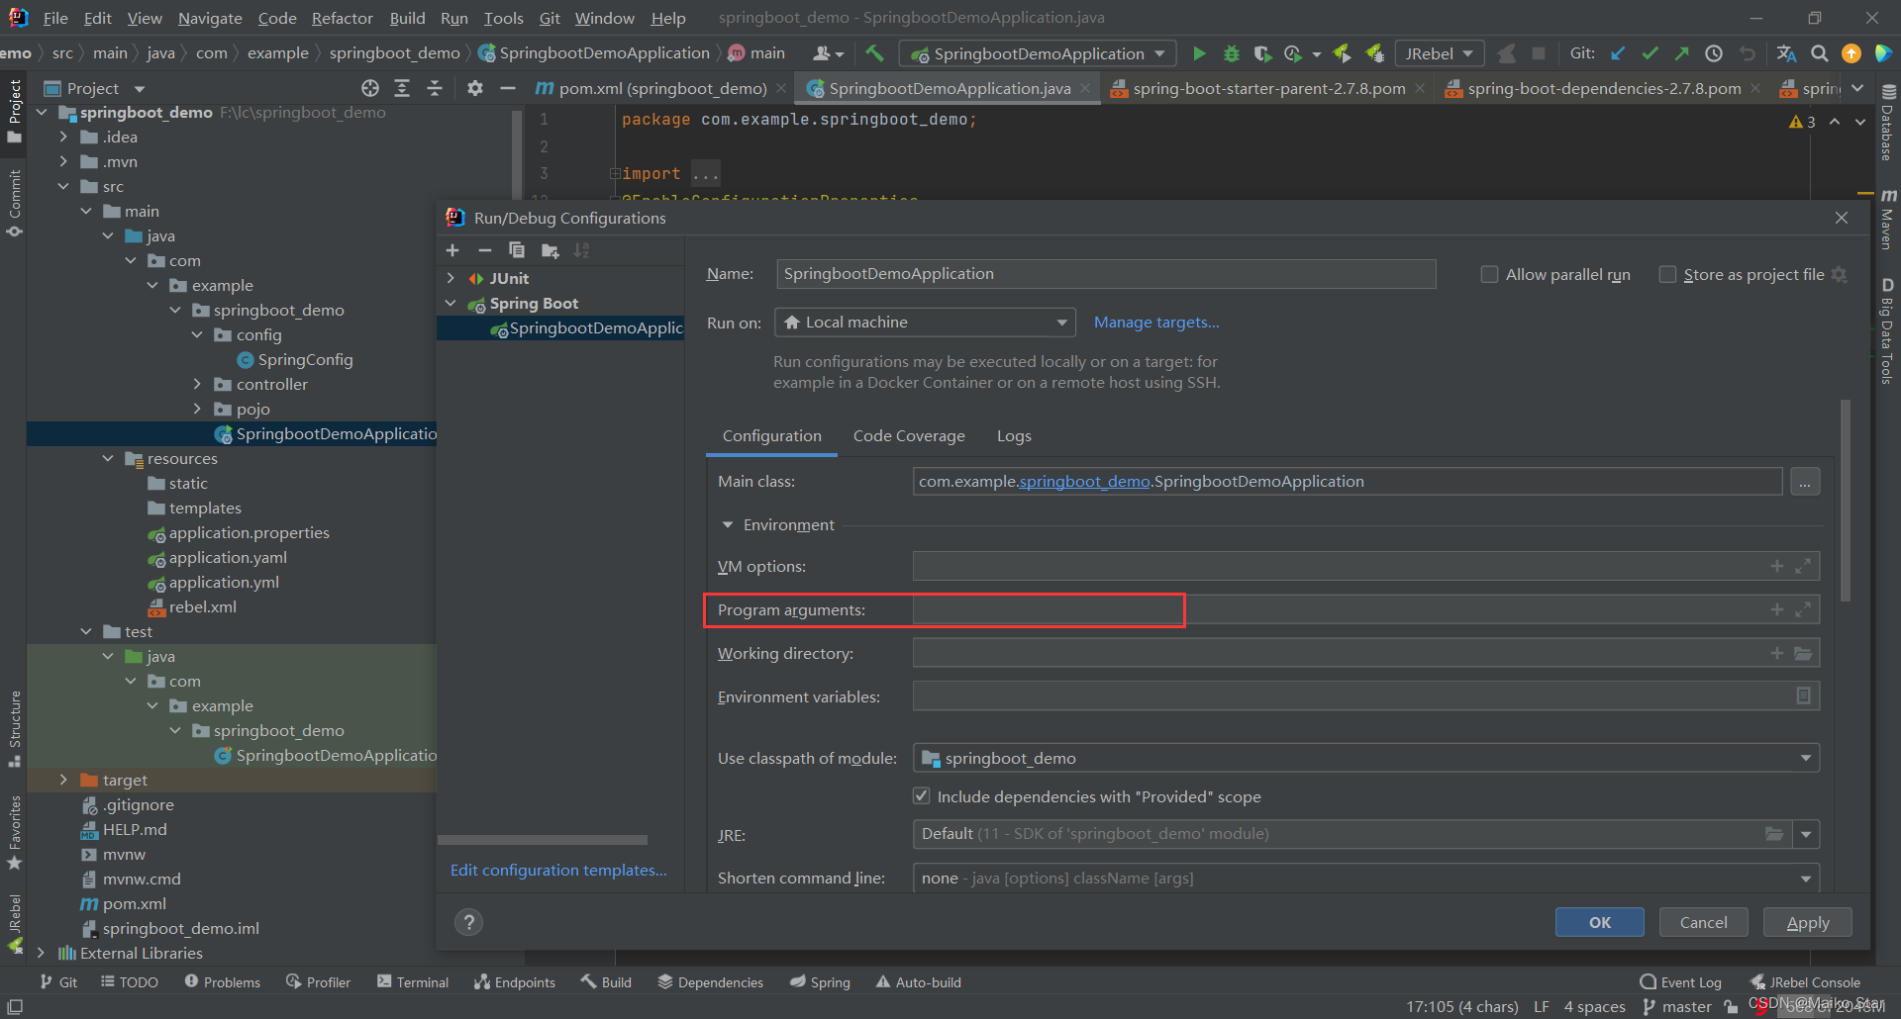Click the Search everywhere magnifier icon
Image resolution: width=1901 pixels, height=1019 pixels.
click(x=1819, y=53)
